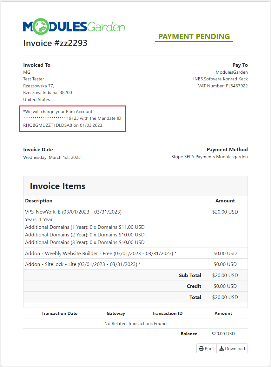Click Additional Domains (3 Year) line

85,242
